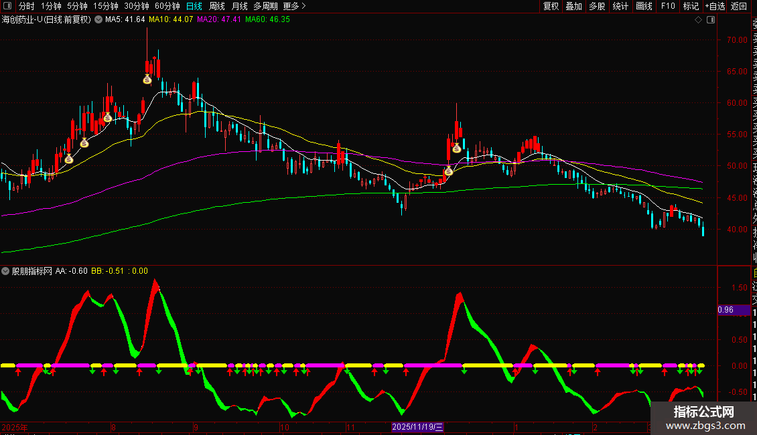Click the BB: -0.51 indicator value
Screen dimensions: 757x435
click(108, 271)
